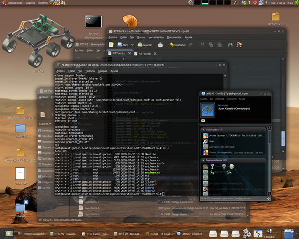Image resolution: width=299 pixels, height=239 pixels.
Task: Switch to RTTdrv2.c gedit taskbar item
Action: coord(94,234)
